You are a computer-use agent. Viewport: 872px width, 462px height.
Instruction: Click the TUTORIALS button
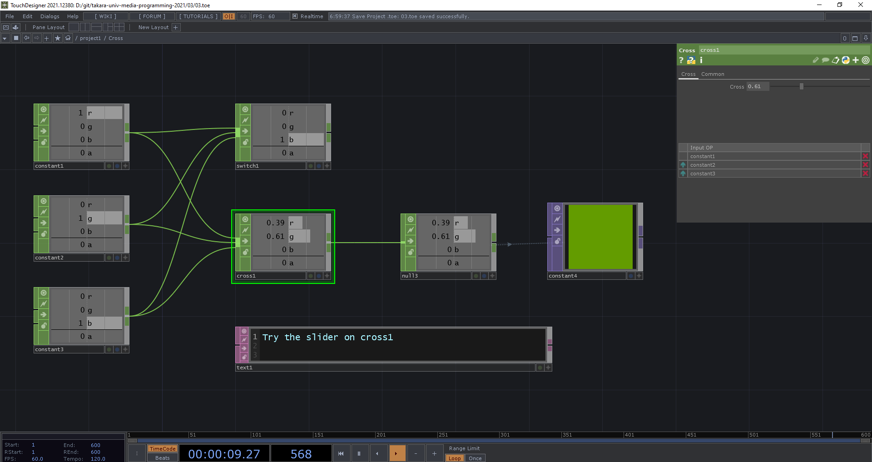coord(198,16)
